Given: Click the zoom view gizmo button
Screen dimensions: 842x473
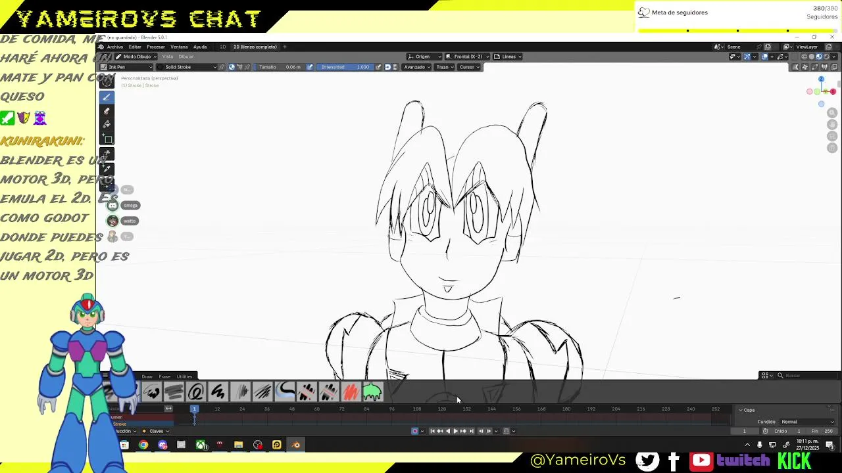Looking at the screenshot, I should tap(832, 113).
